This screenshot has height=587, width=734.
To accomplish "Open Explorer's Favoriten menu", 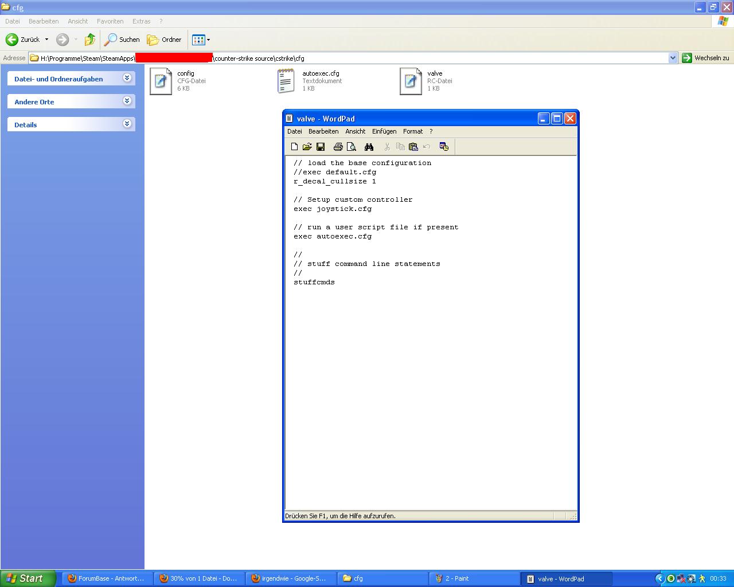I will pyautogui.click(x=110, y=21).
